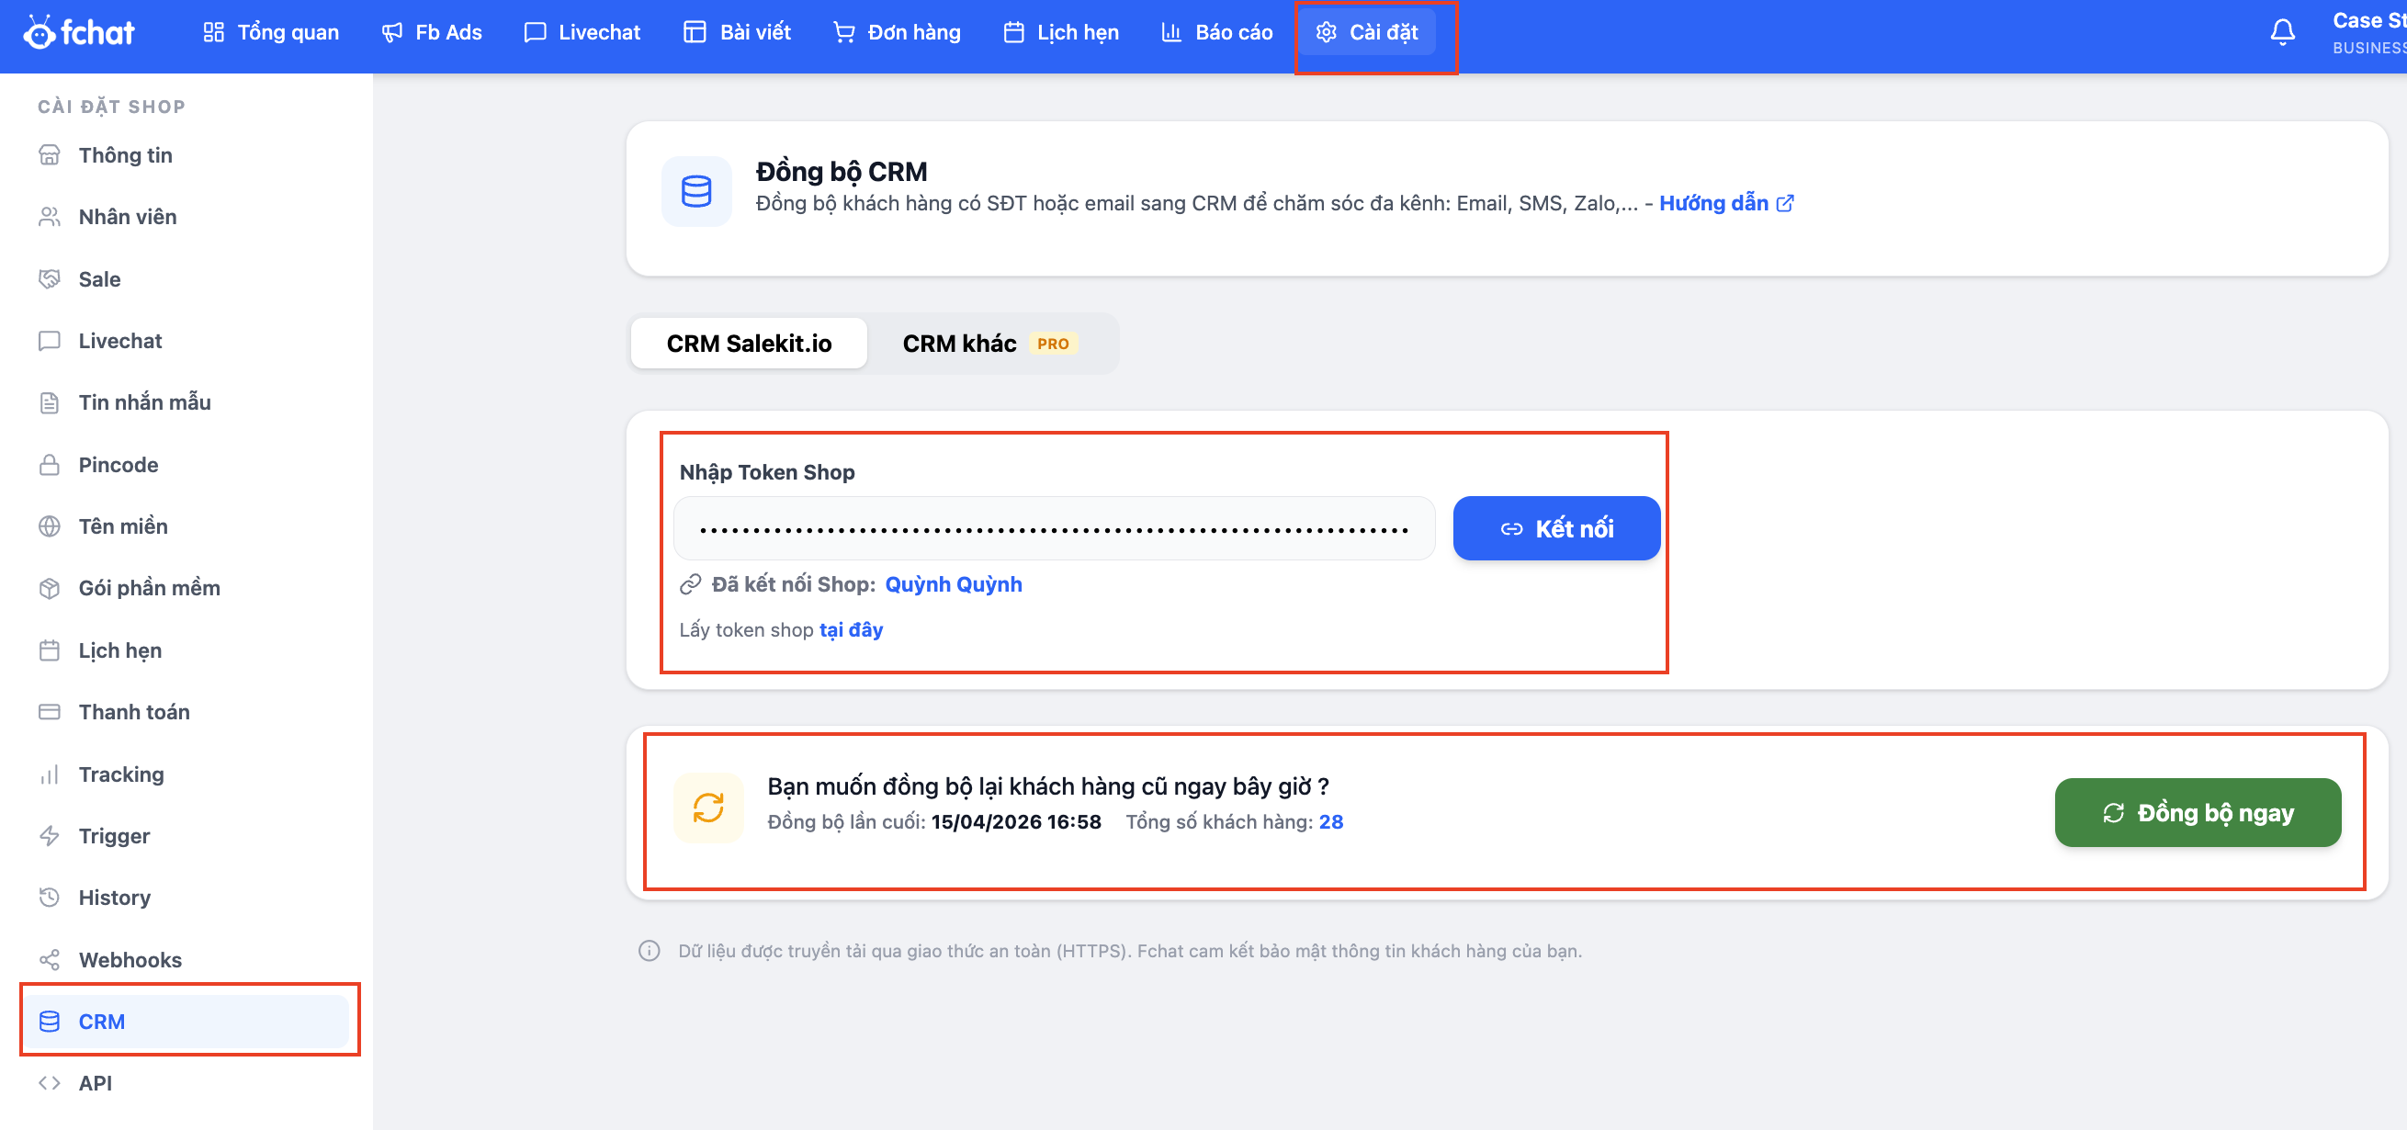The width and height of the screenshot is (2407, 1130).
Task: Click the Webhooks share icon
Action: click(50, 960)
